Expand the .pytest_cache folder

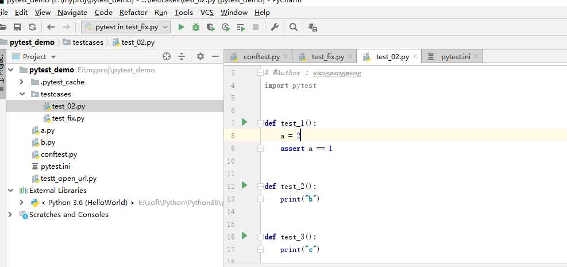22,82
